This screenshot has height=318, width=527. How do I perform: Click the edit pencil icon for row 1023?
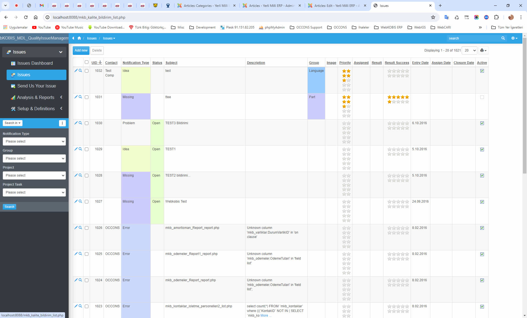click(76, 306)
